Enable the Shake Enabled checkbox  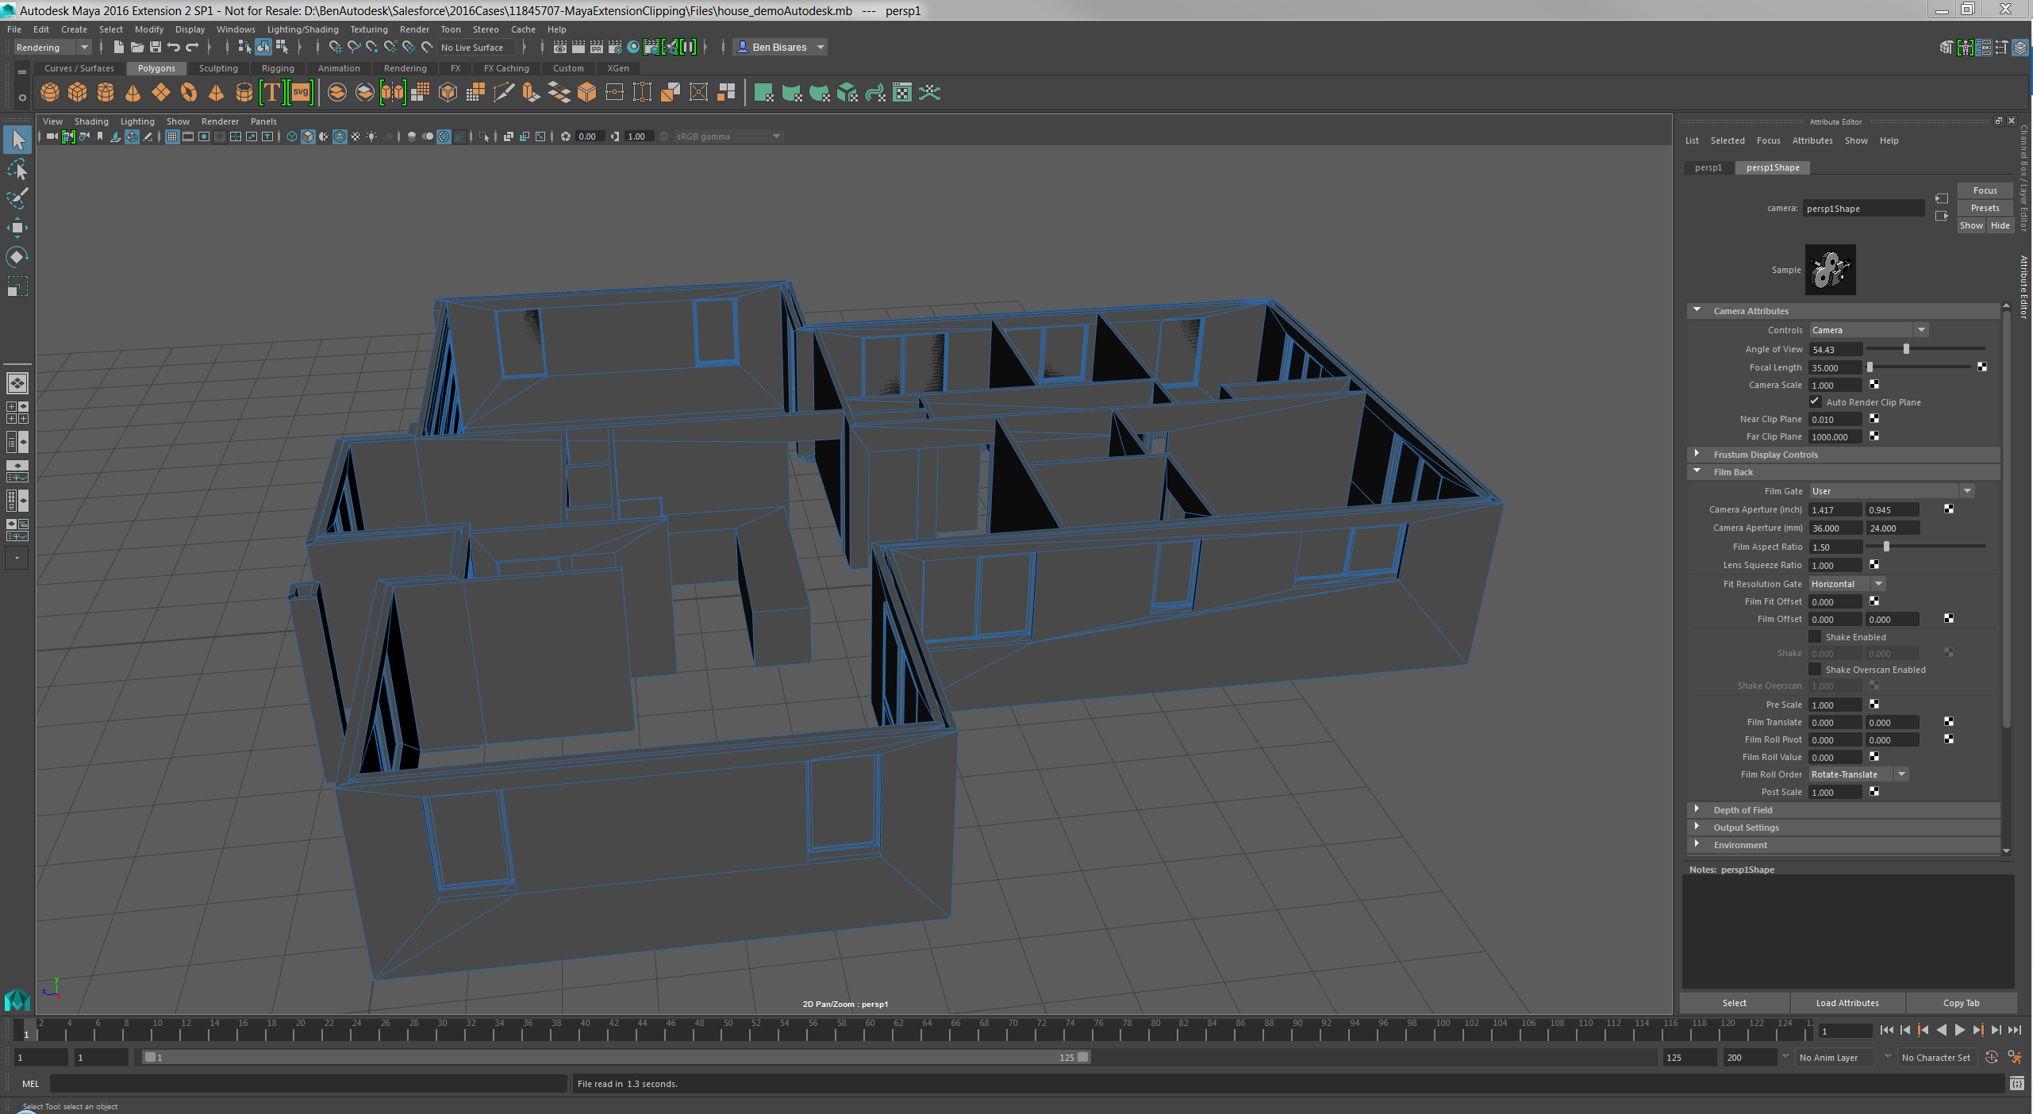1814,636
